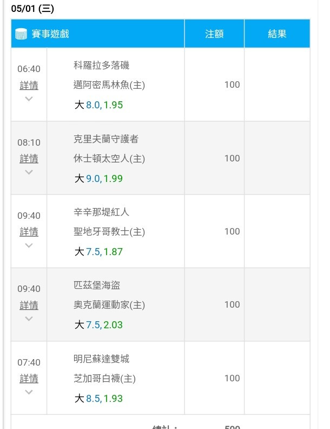Open 詳情 link for 匹茲堡海盜 game
This screenshot has width=330, height=429.
tap(29, 305)
